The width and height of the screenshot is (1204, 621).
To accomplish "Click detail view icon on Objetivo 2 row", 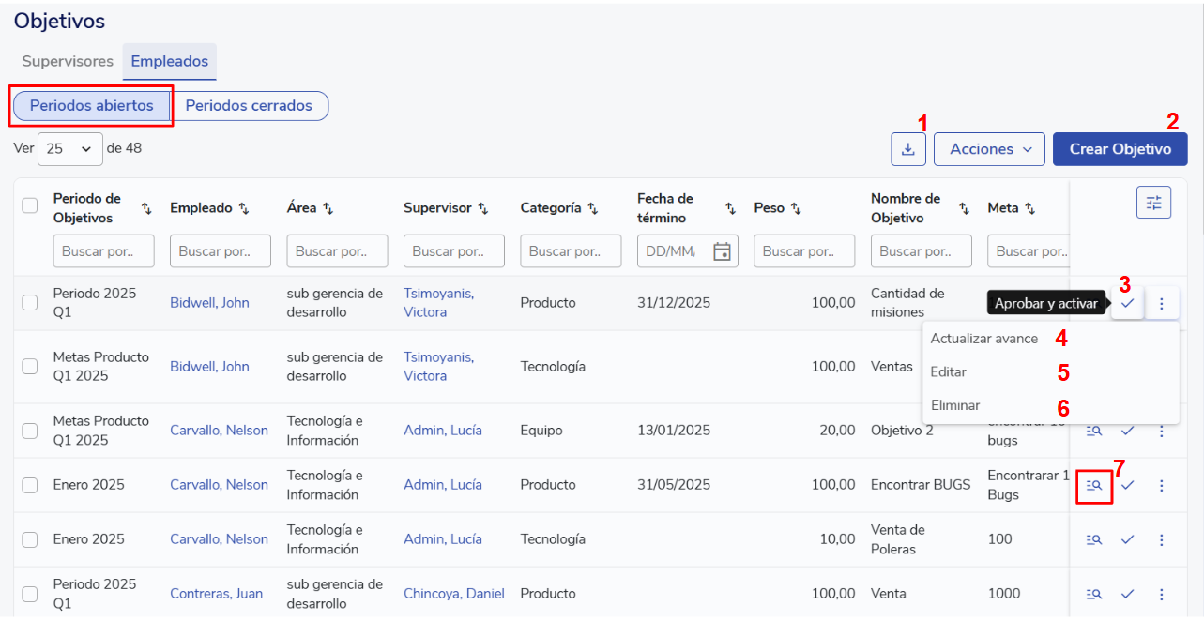I will [x=1093, y=432].
